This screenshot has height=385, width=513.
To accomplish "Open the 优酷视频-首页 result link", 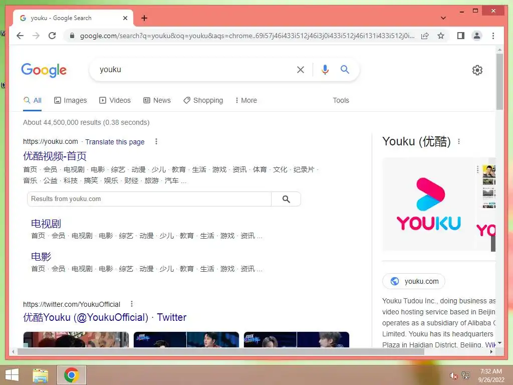I will point(55,156).
